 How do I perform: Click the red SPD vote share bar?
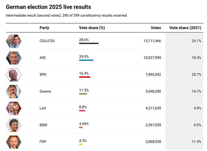[x=85, y=77]
